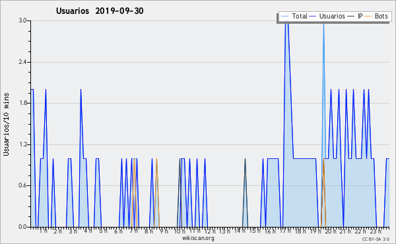Click the '6 h' x-axis label
Viewport: 396px width, 244px height.
click(118, 231)
